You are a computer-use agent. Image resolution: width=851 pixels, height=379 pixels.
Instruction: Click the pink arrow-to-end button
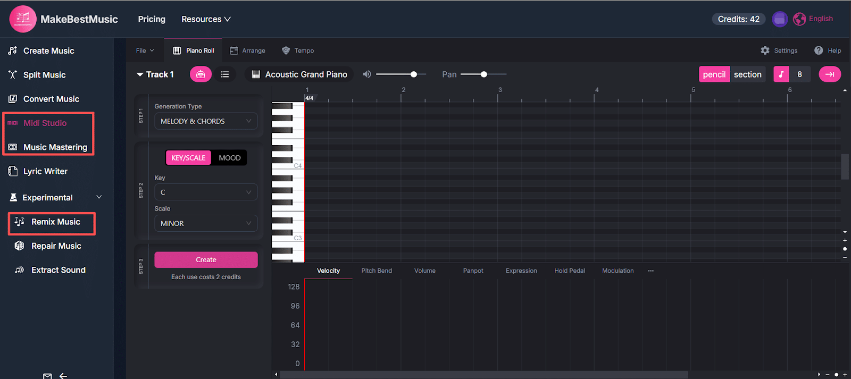click(829, 74)
